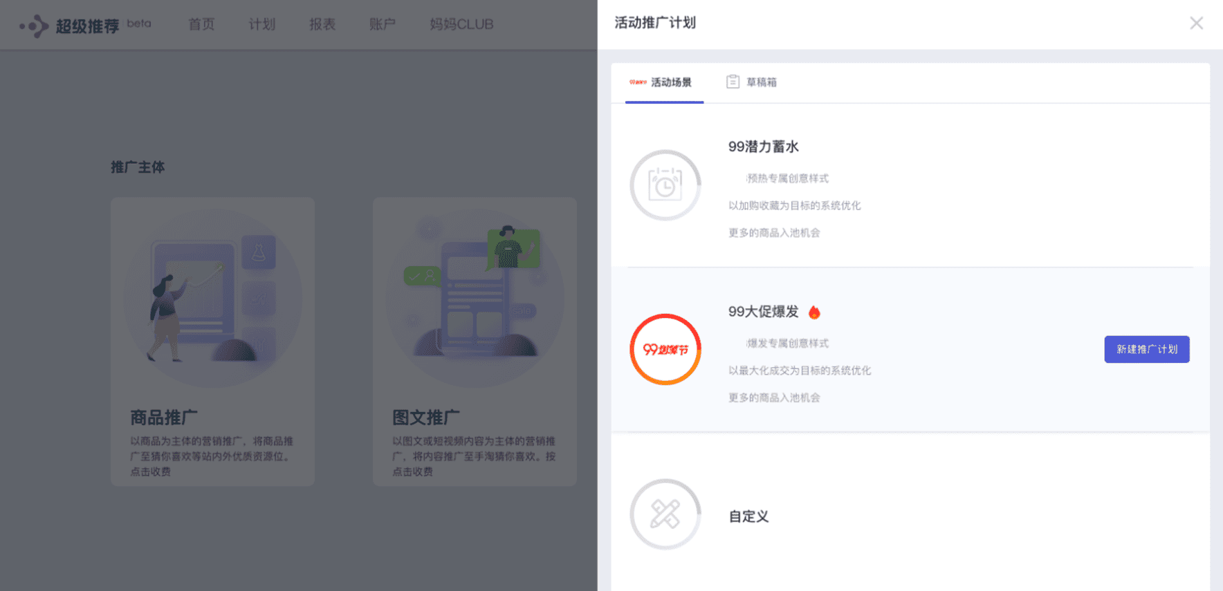Click 更多的商品入池机会 under 99大促爆发
The image size is (1223, 591).
point(774,398)
